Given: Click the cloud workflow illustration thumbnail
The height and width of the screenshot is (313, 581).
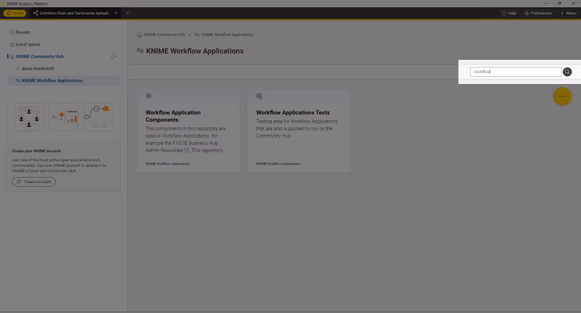Looking at the screenshot, I should 98,117.
